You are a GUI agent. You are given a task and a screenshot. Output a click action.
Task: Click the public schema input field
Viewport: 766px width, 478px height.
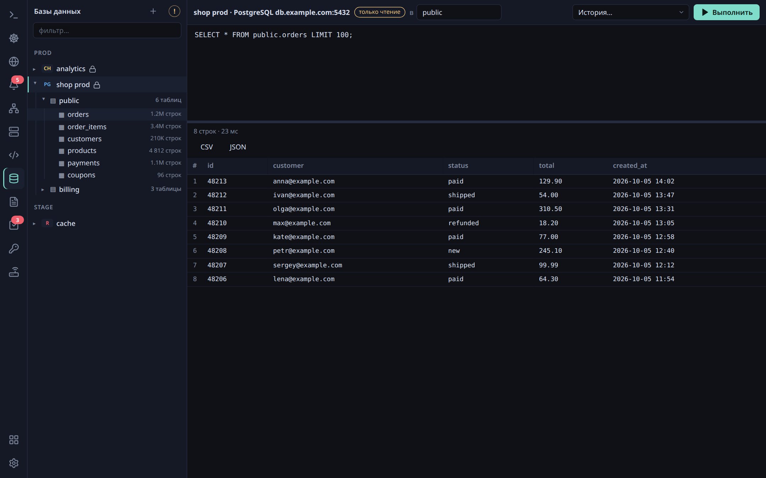click(x=459, y=12)
